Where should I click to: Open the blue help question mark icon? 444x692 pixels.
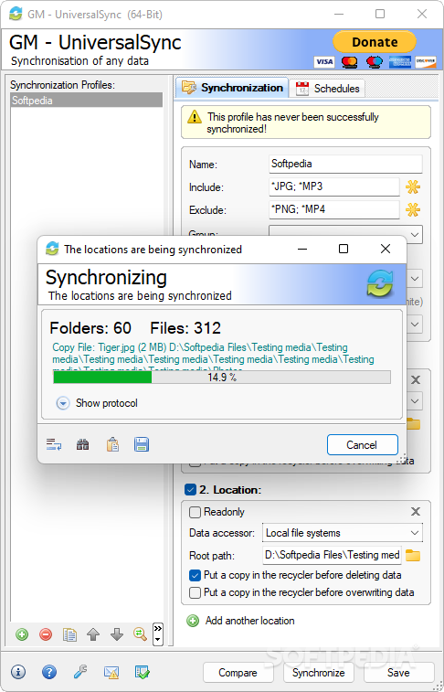49,672
